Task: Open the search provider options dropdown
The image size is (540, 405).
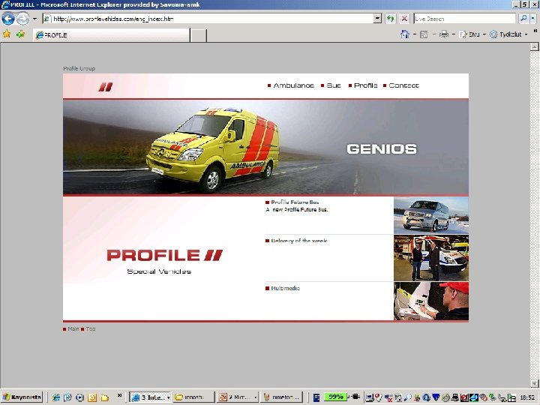Action: pos(533,19)
